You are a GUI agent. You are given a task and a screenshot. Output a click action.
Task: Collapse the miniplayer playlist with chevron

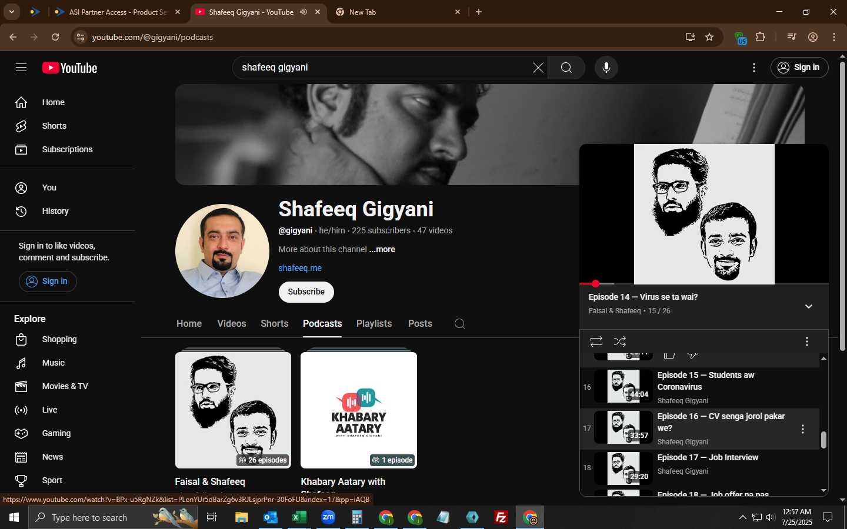click(809, 306)
